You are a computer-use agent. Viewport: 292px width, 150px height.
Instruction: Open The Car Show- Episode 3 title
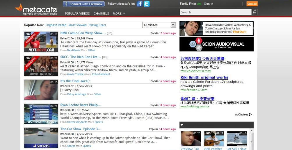[81, 129]
